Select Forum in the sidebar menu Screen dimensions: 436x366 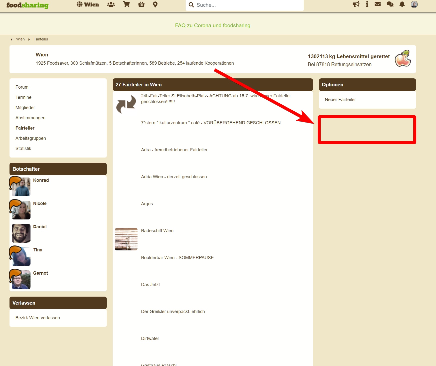pyautogui.click(x=22, y=87)
